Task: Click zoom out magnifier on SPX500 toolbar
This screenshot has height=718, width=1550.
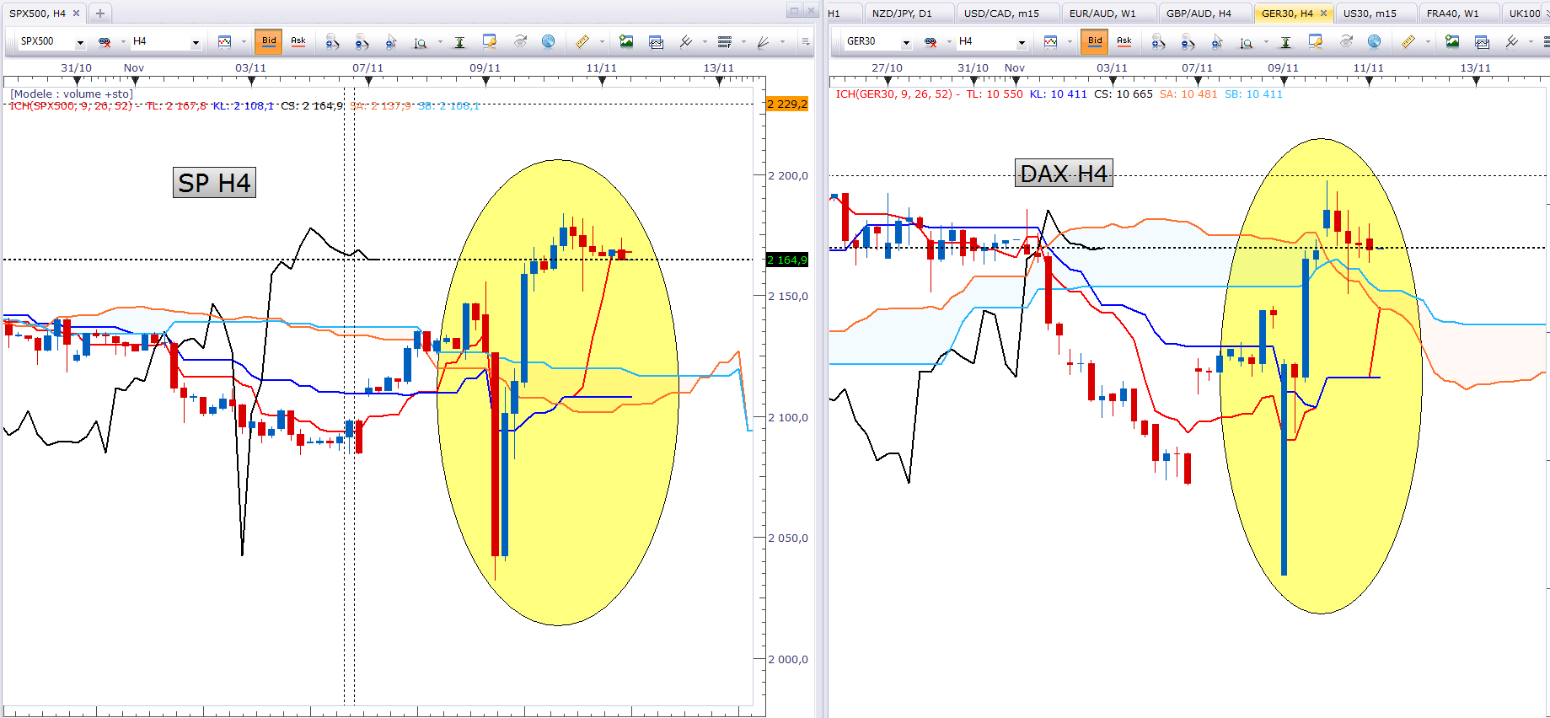Action: click(362, 41)
